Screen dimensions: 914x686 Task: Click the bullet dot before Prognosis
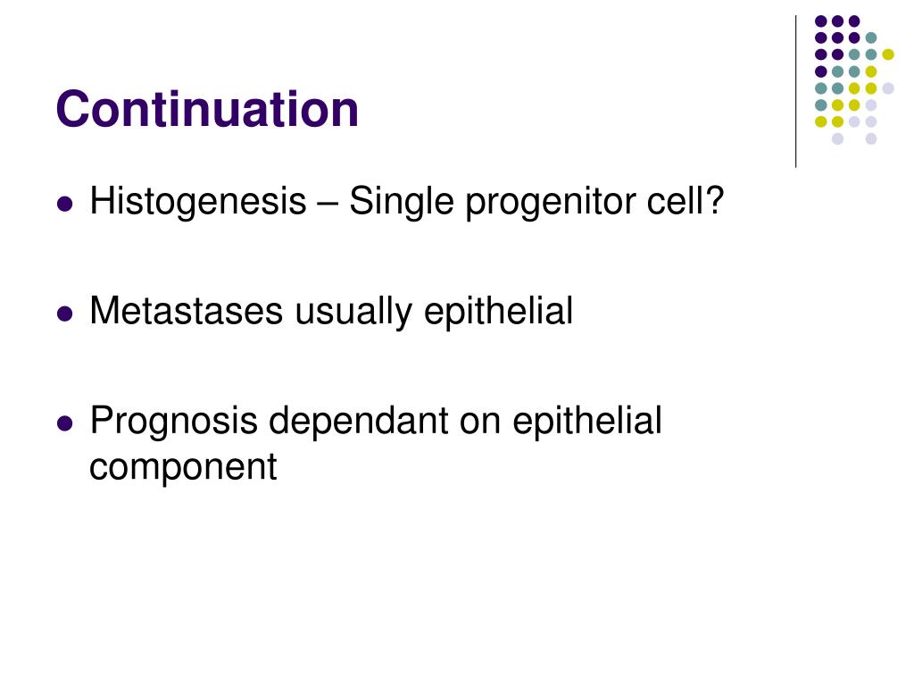pyautogui.click(x=65, y=422)
